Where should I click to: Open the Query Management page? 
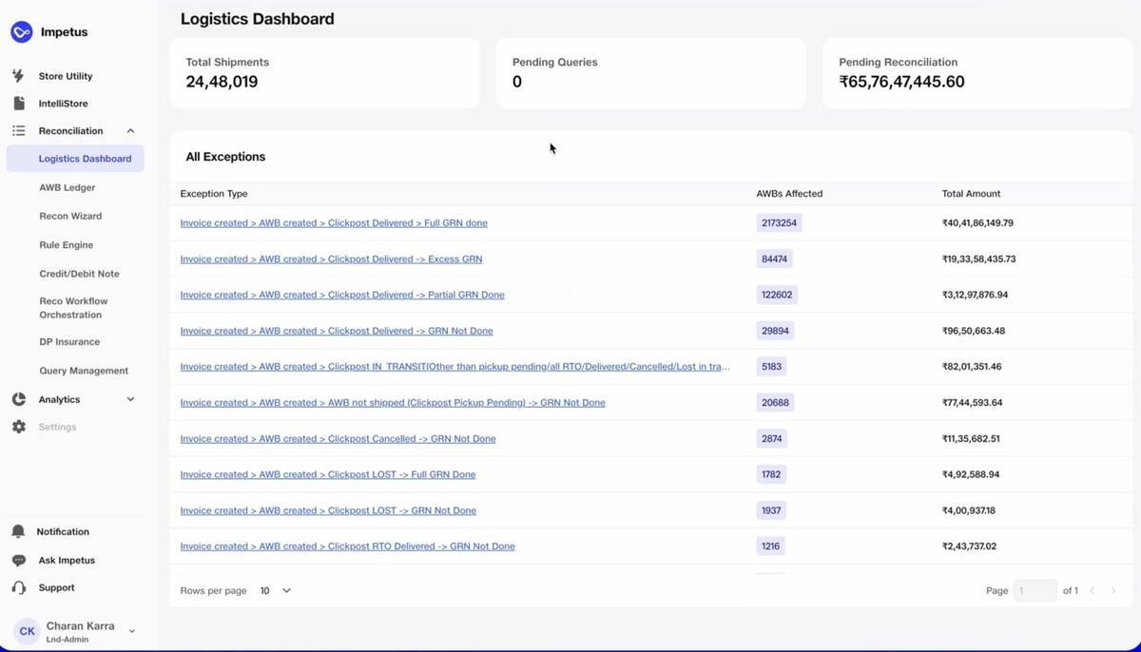pyautogui.click(x=84, y=371)
